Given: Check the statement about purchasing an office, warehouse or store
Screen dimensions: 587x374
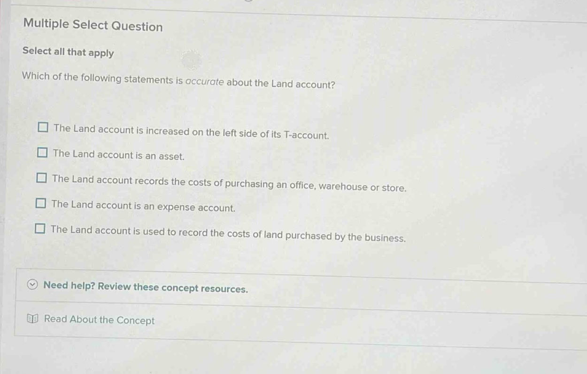Looking at the screenshot, I should 42,178.
